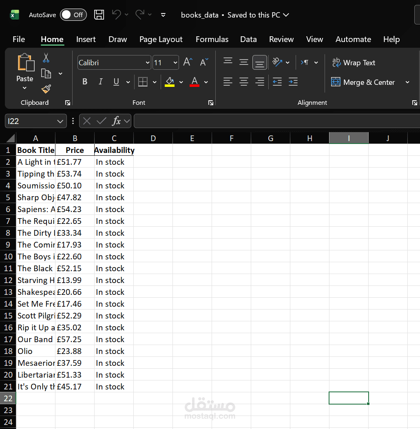The height and width of the screenshot is (429, 420).
Task: Switch to the Page Layout tab
Action: tap(161, 40)
